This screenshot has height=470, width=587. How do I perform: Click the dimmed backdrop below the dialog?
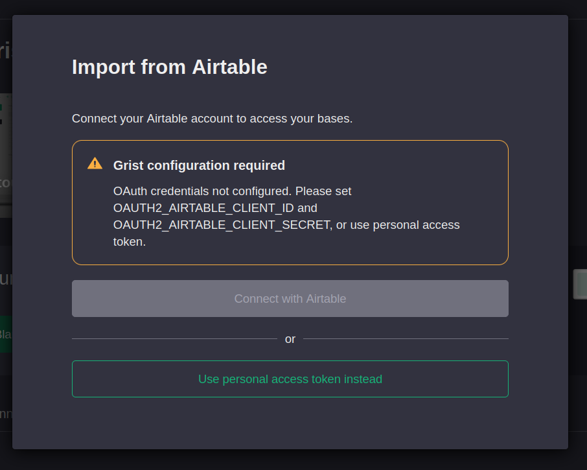coord(292,460)
